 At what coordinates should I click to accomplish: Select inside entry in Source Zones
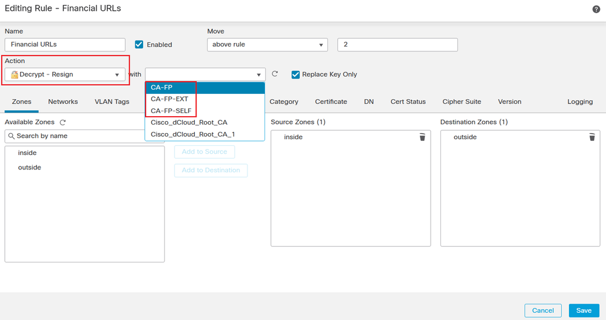[293, 137]
